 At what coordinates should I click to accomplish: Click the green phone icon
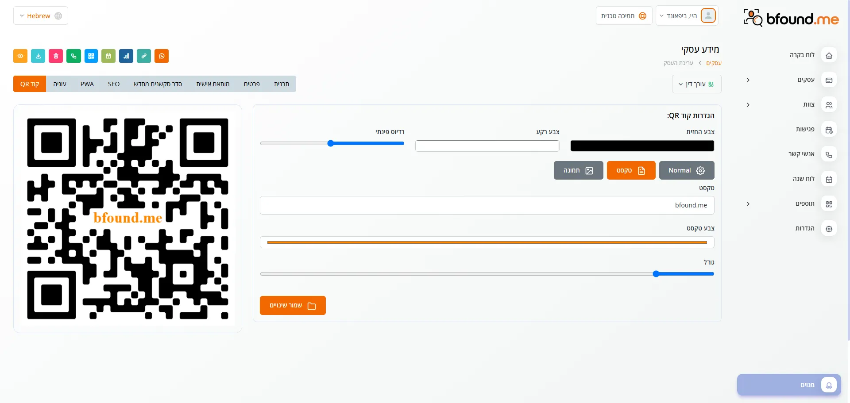pyautogui.click(x=73, y=56)
